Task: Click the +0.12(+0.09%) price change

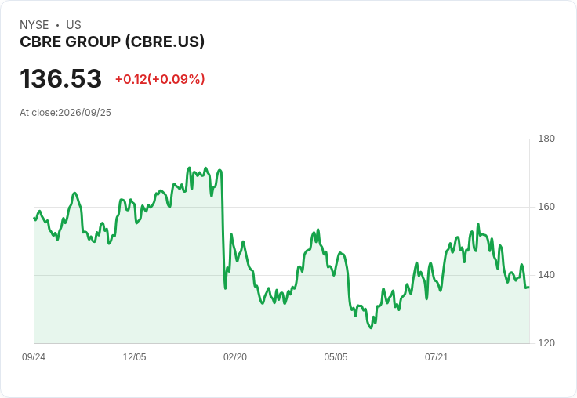Action: [160, 79]
